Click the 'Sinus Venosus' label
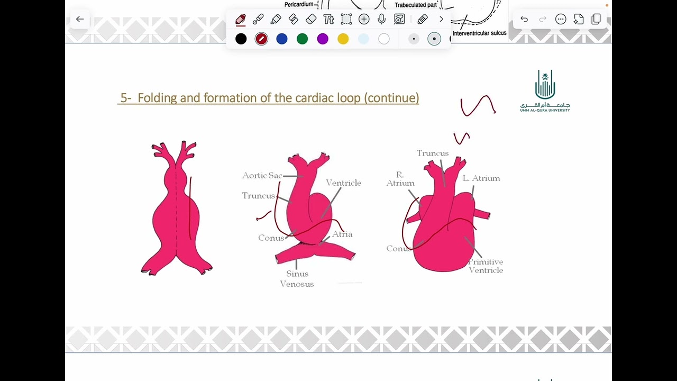 [297, 279]
